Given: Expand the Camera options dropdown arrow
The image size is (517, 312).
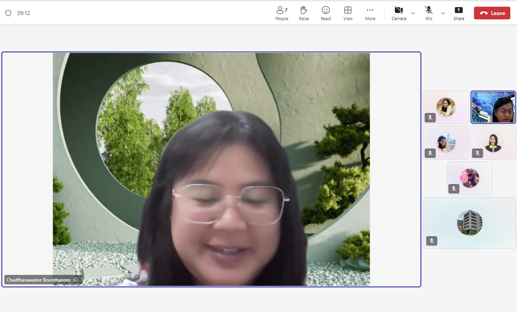Looking at the screenshot, I should point(413,13).
